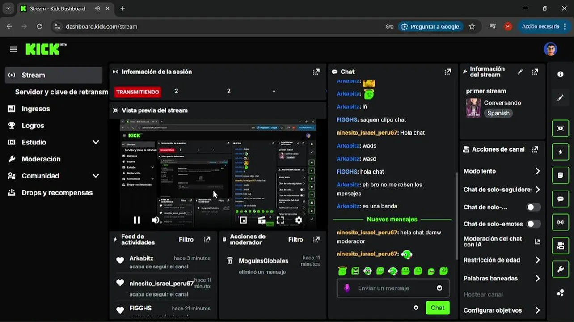Edit the stream information with the pencil icon
This screenshot has height=322, width=574.
(x=520, y=72)
